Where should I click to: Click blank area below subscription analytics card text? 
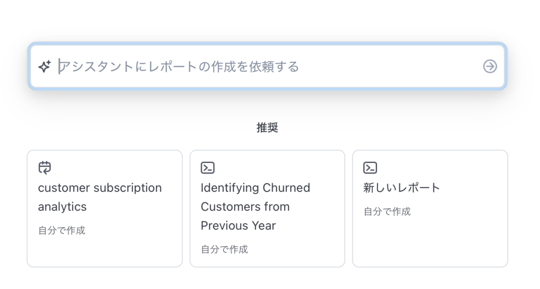[x=105, y=252]
